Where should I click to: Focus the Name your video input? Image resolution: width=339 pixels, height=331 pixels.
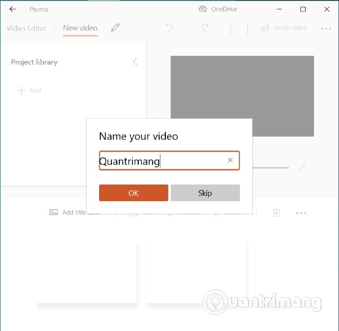pyautogui.click(x=169, y=161)
